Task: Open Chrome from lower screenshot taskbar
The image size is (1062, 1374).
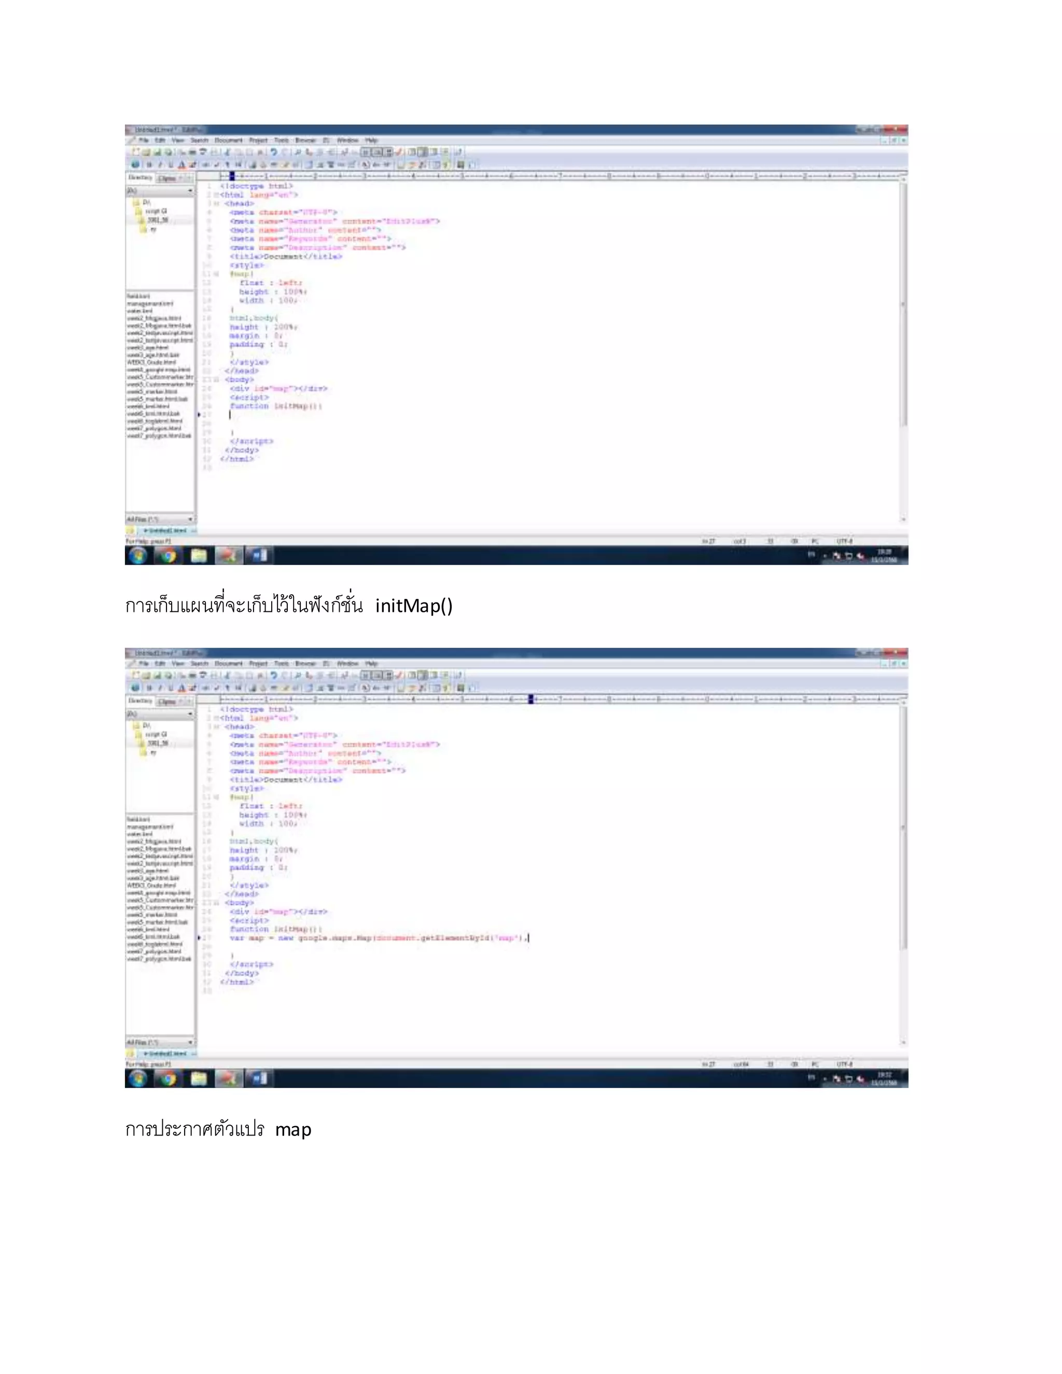Action: pyautogui.click(x=168, y=1079)
